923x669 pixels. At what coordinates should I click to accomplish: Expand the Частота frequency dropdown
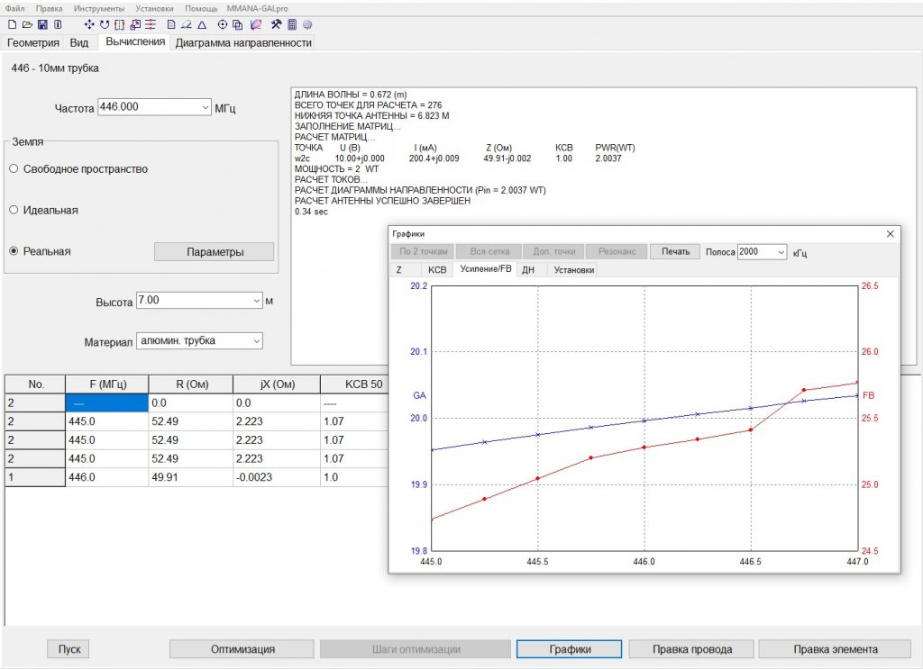point(206,107)
